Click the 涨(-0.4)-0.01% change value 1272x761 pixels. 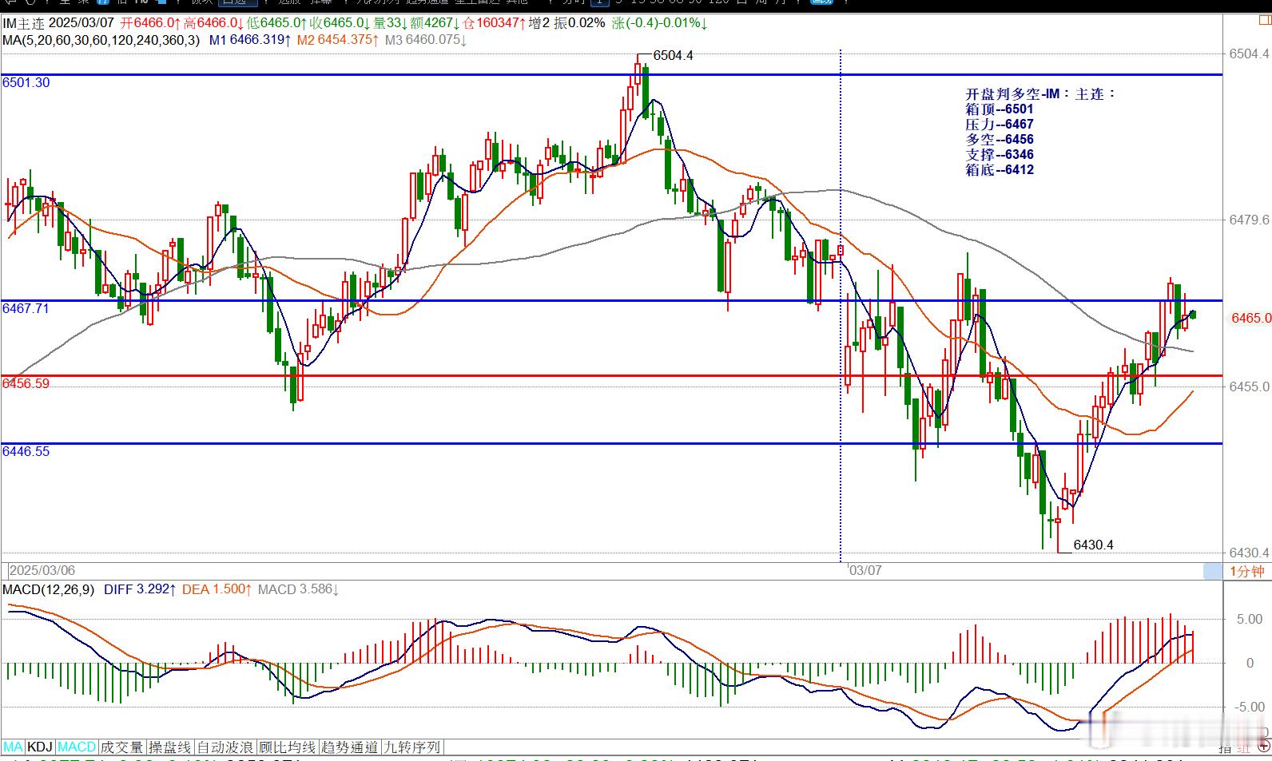[660, 23]
